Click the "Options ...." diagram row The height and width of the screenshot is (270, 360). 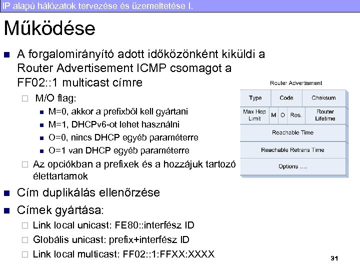pyautogui.click(x=293, y=166)
